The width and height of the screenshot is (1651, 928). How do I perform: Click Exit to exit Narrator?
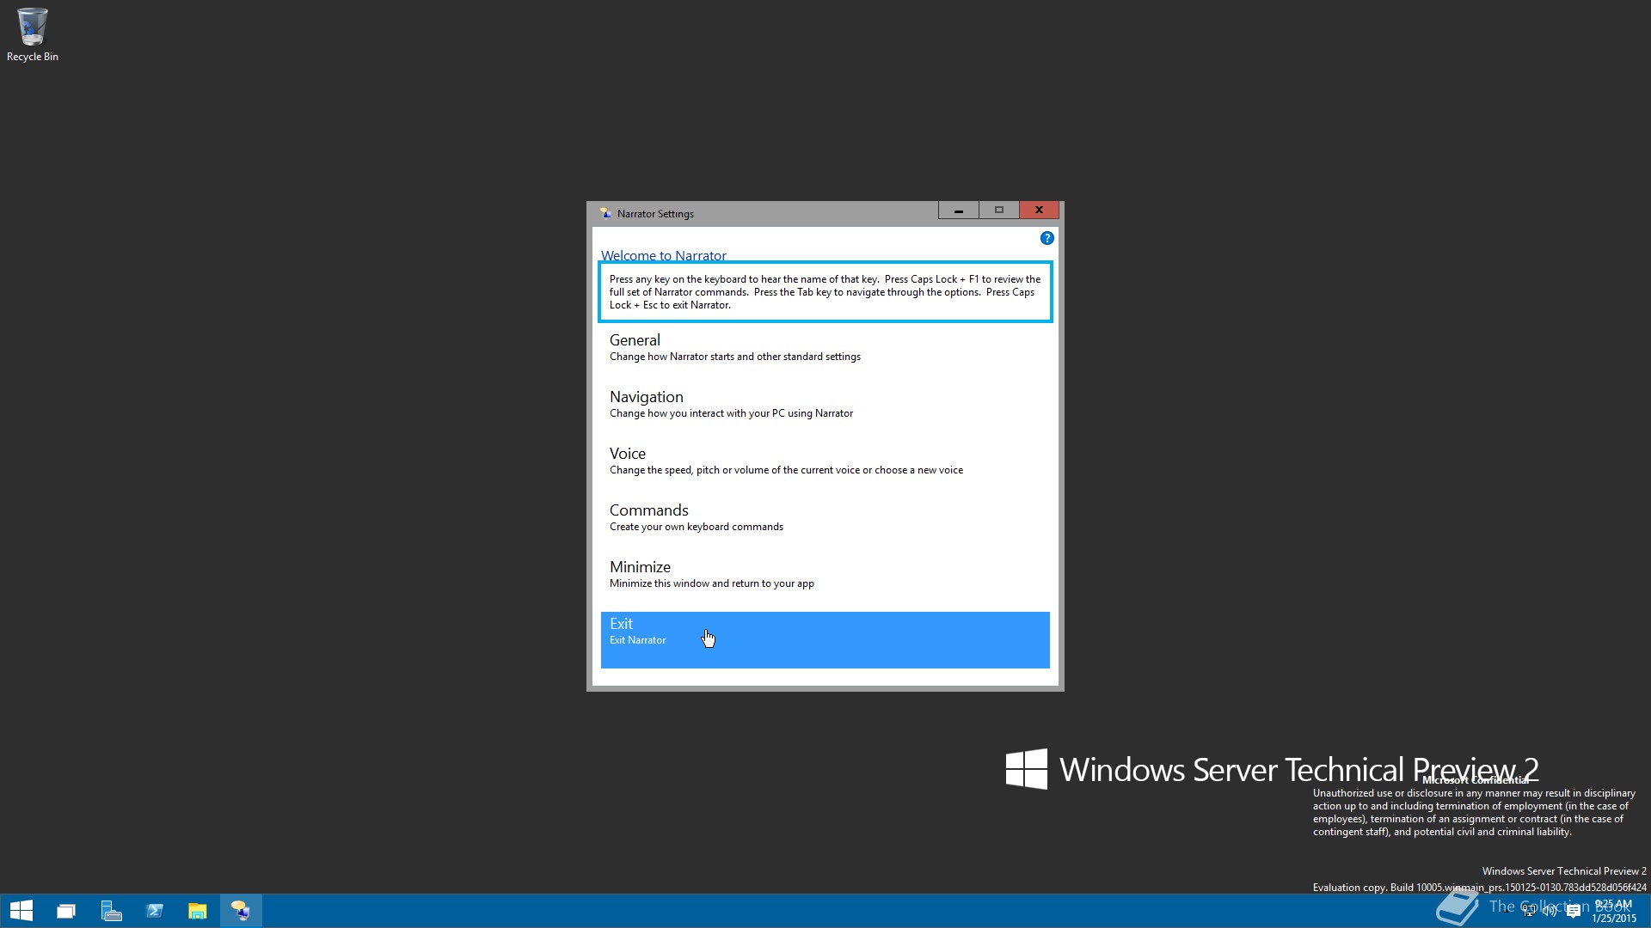(x=825, y=640)
